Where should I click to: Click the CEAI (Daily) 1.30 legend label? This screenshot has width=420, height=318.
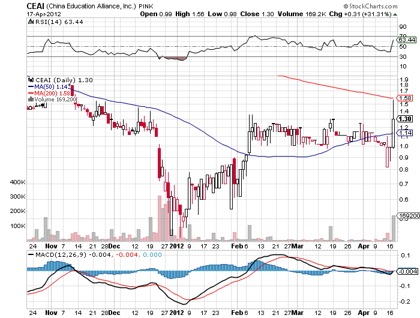[x=64, y=80]
